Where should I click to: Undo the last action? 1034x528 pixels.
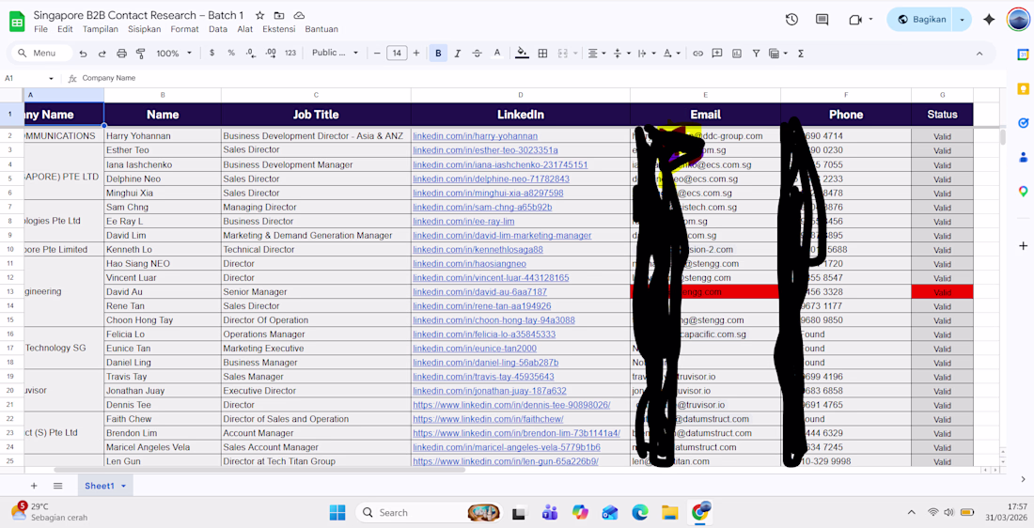pos(83,54)
